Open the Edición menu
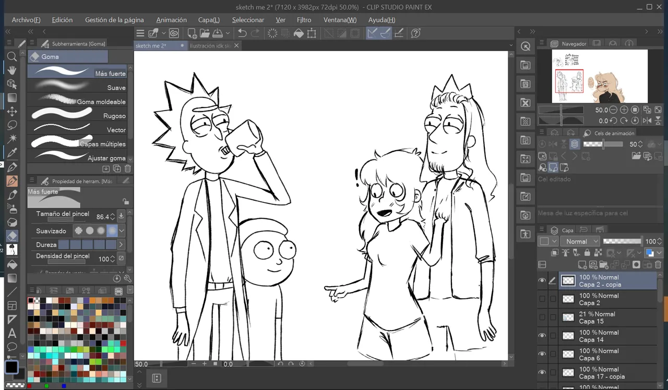668x390 pixels. click(62, 20)
